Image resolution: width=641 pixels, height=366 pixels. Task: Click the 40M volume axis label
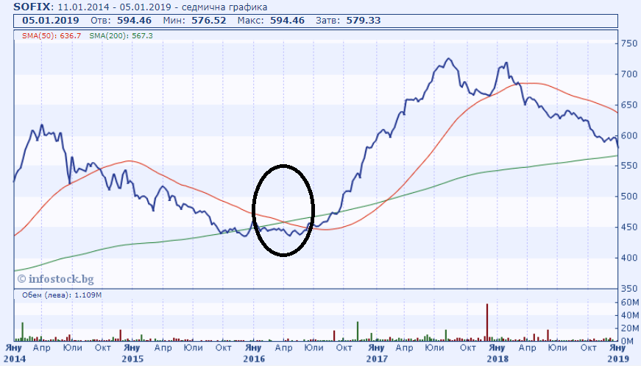629,315
